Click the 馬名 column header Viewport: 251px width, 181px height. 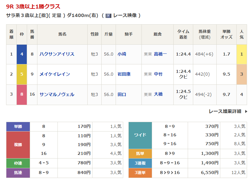[x=62, y=34]
